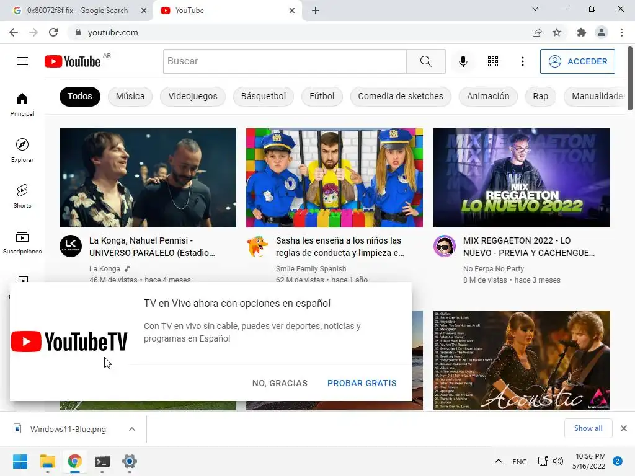Open Chrome profile avatar

(x=602, y=32)
